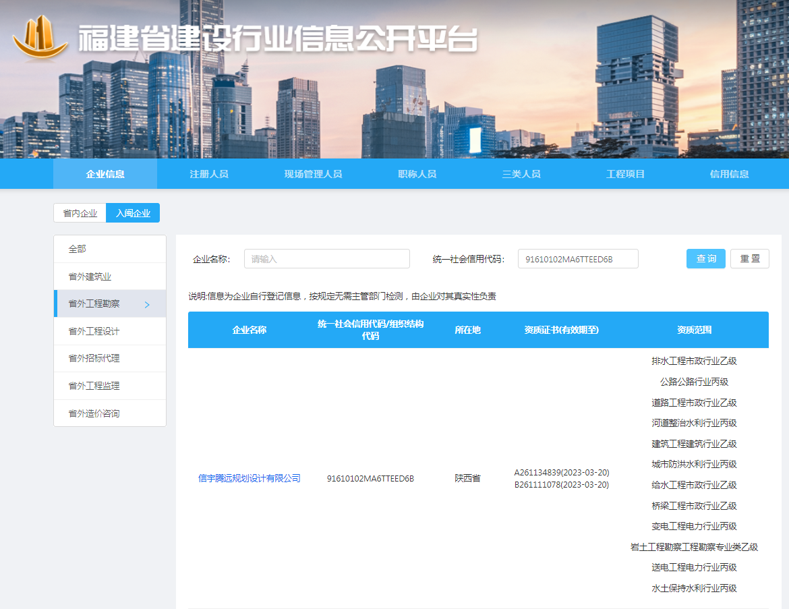Image resolution: width=789 pixels, height=609 pixels.
Task: Open the 注册人员 section
Action: tap(209, 173)
